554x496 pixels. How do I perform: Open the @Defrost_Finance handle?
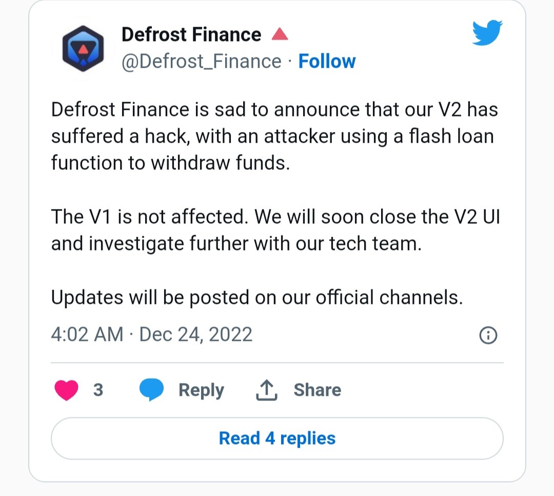(202, 62)
